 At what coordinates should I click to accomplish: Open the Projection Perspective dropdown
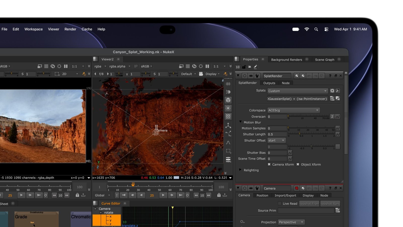point(291,222)
